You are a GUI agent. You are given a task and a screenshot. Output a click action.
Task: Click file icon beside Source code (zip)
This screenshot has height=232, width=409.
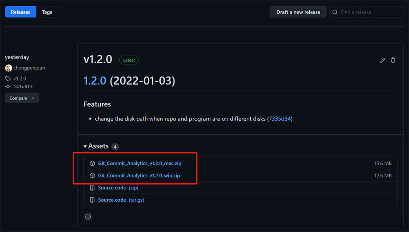point(92,188)
